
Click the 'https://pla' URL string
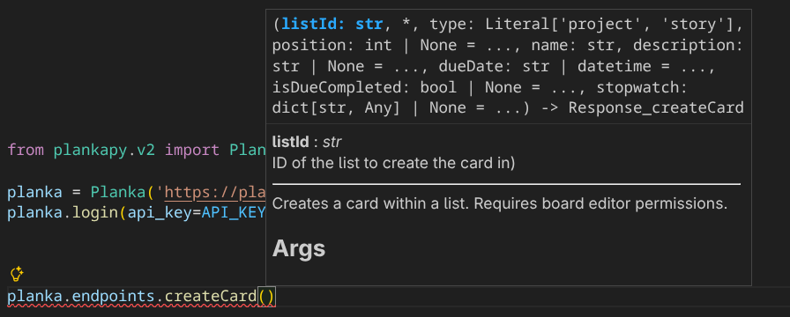click(214, 193)
